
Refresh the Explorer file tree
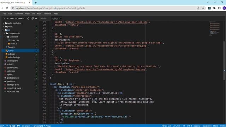point(28,19)
